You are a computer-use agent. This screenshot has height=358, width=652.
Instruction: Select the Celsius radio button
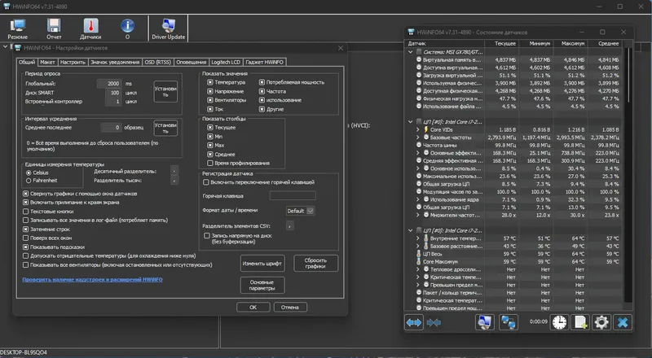tap(29, 172)
